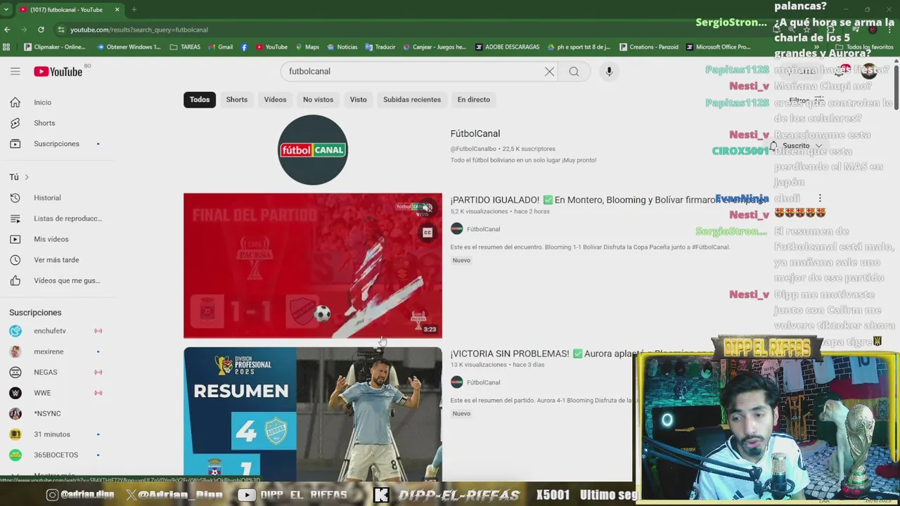Open the FútbolCanal channel name link
This screenshot has width=900, height=506.
pyautogui.click(x=475, y=134)
